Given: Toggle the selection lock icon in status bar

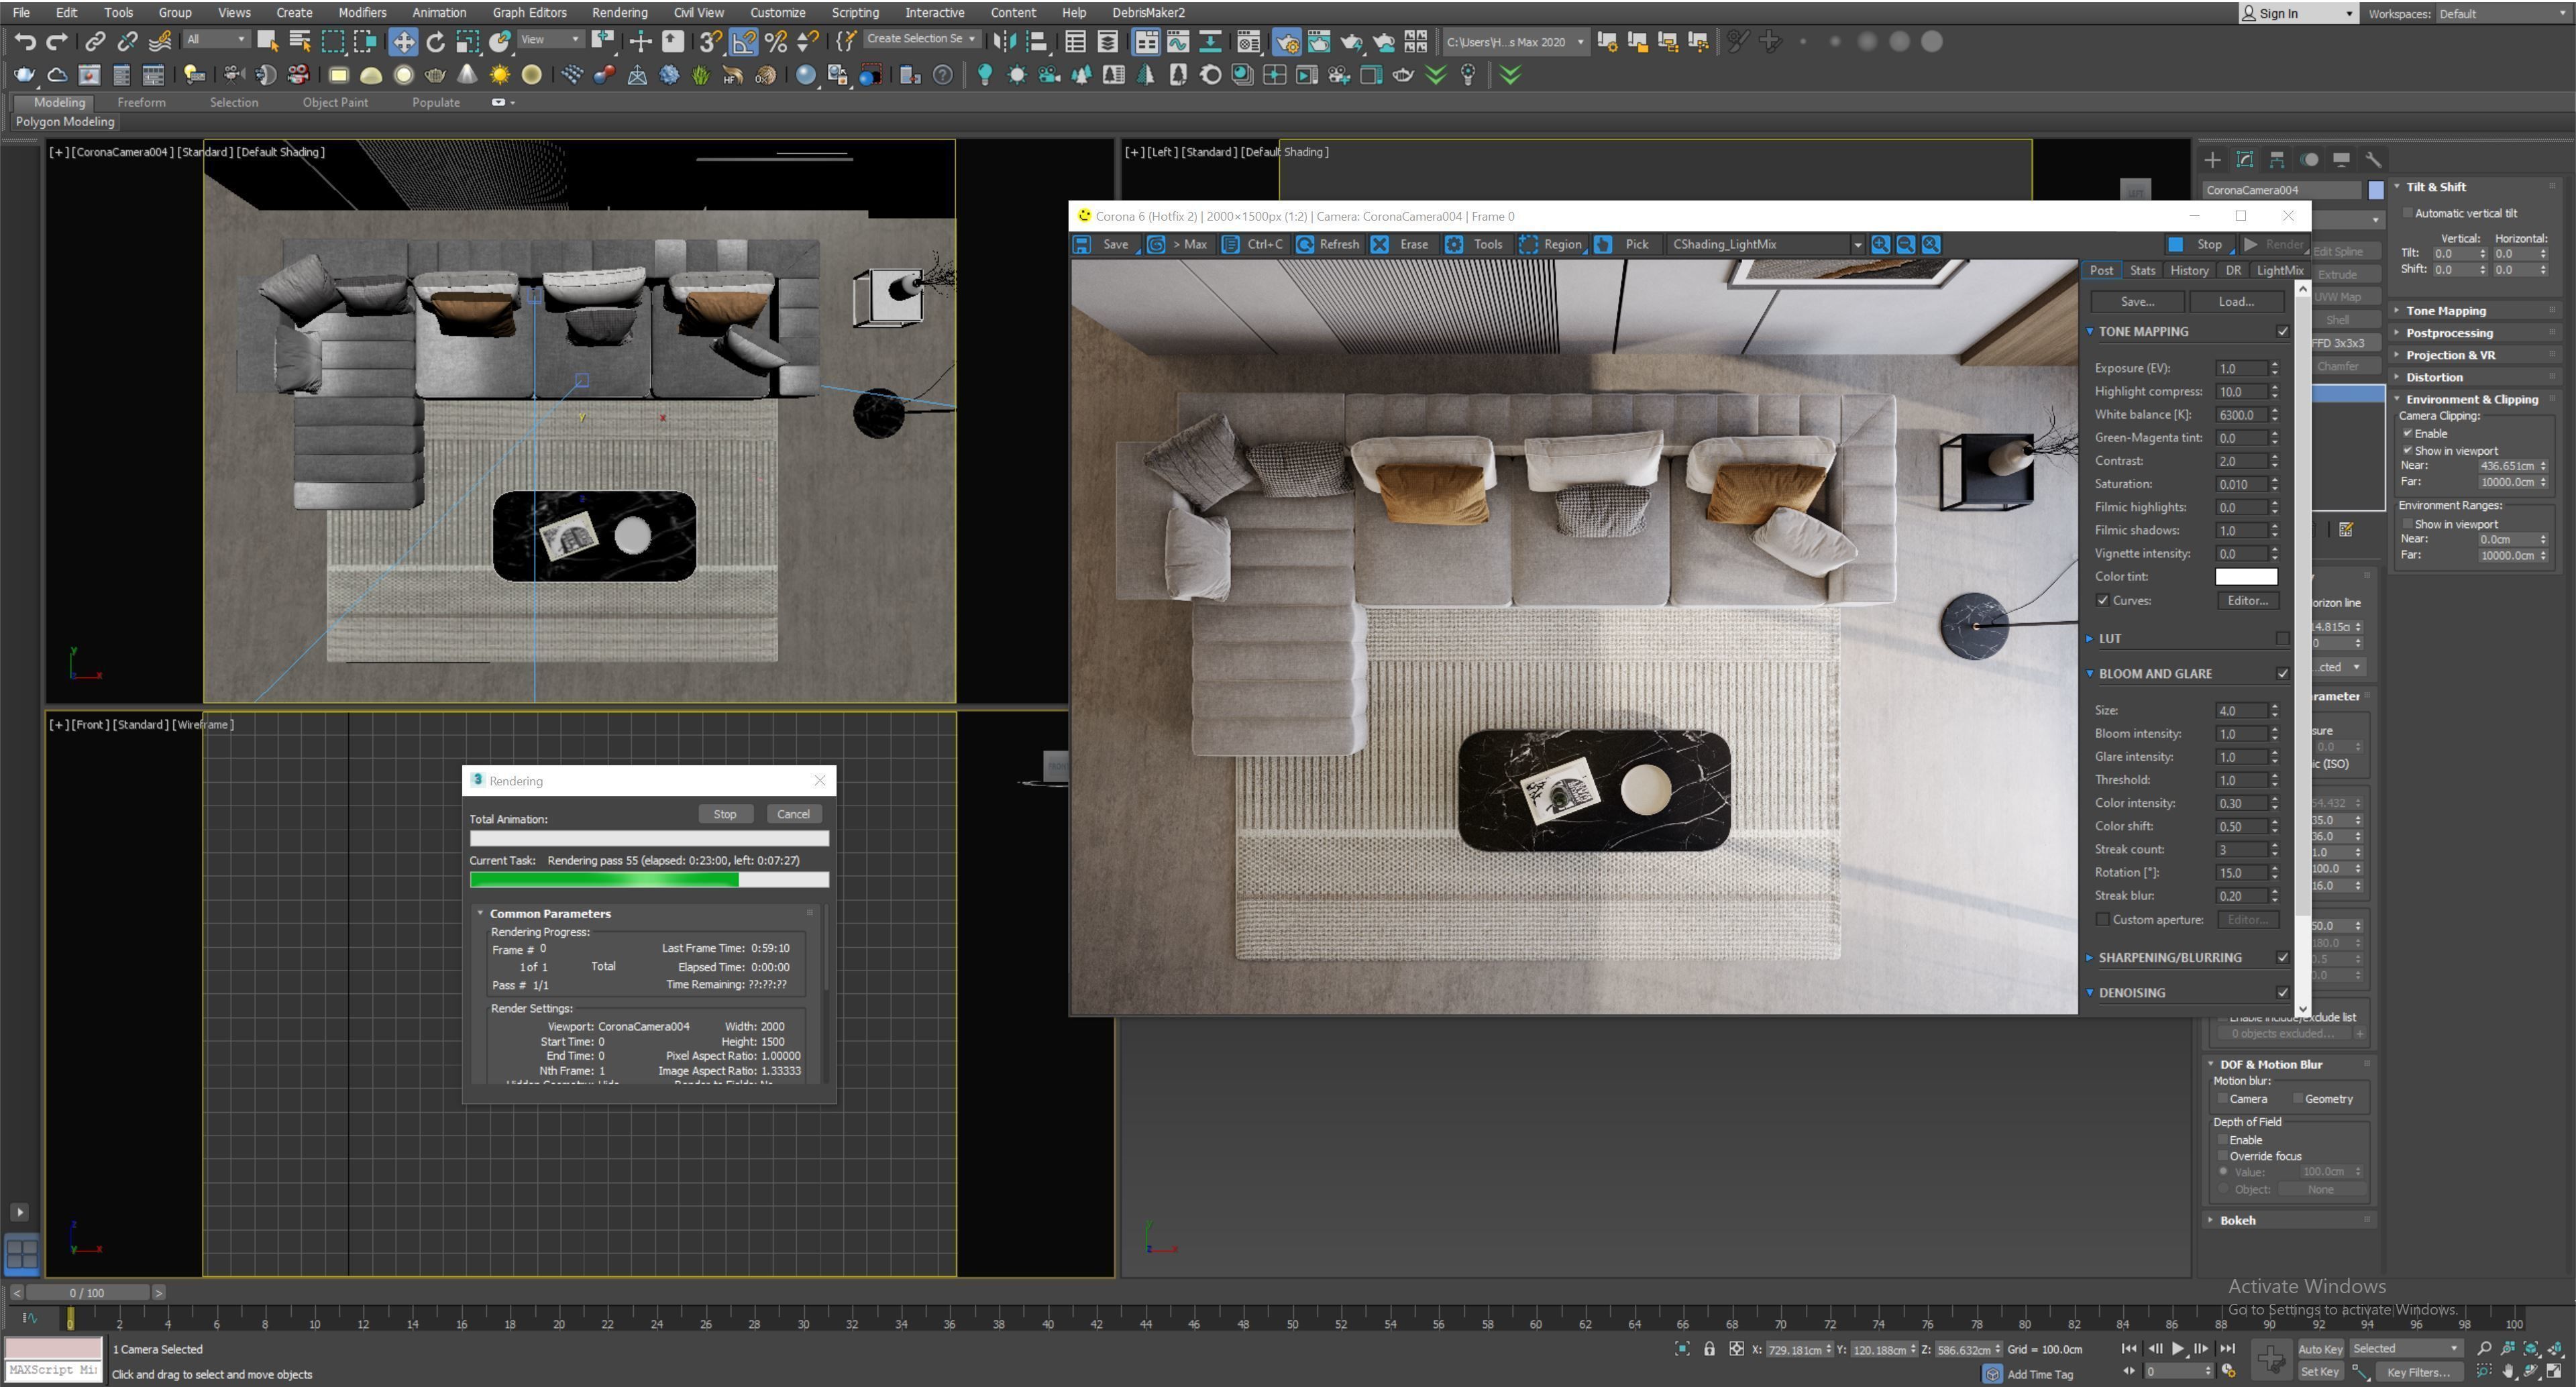Looking at the screenshot, I should click(1710, 1349).
